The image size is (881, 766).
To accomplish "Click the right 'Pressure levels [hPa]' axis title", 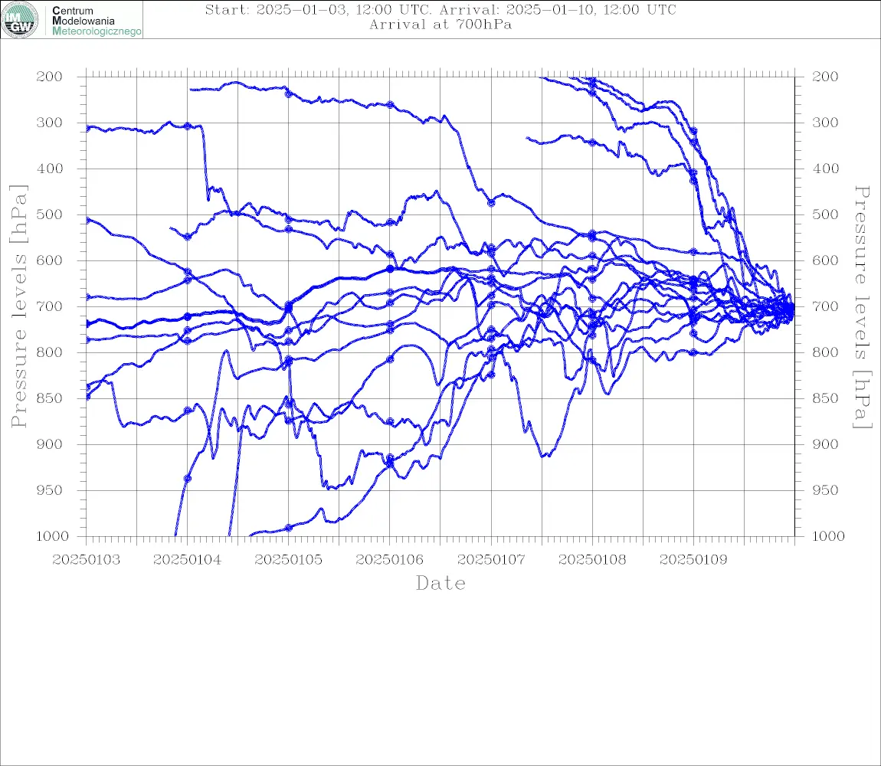I will pos(862,307).
